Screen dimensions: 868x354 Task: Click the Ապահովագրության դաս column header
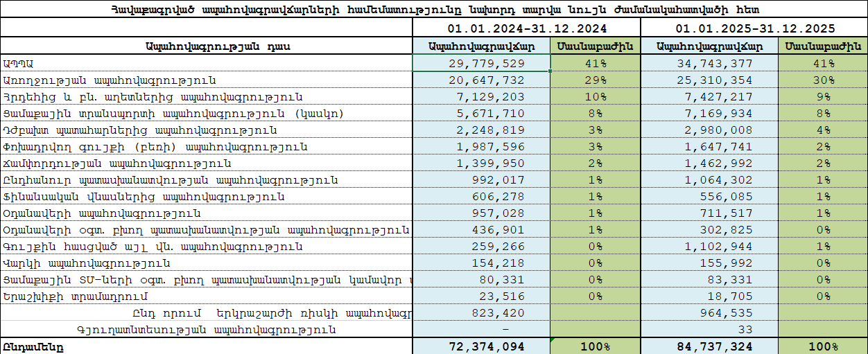coord(207,46)
